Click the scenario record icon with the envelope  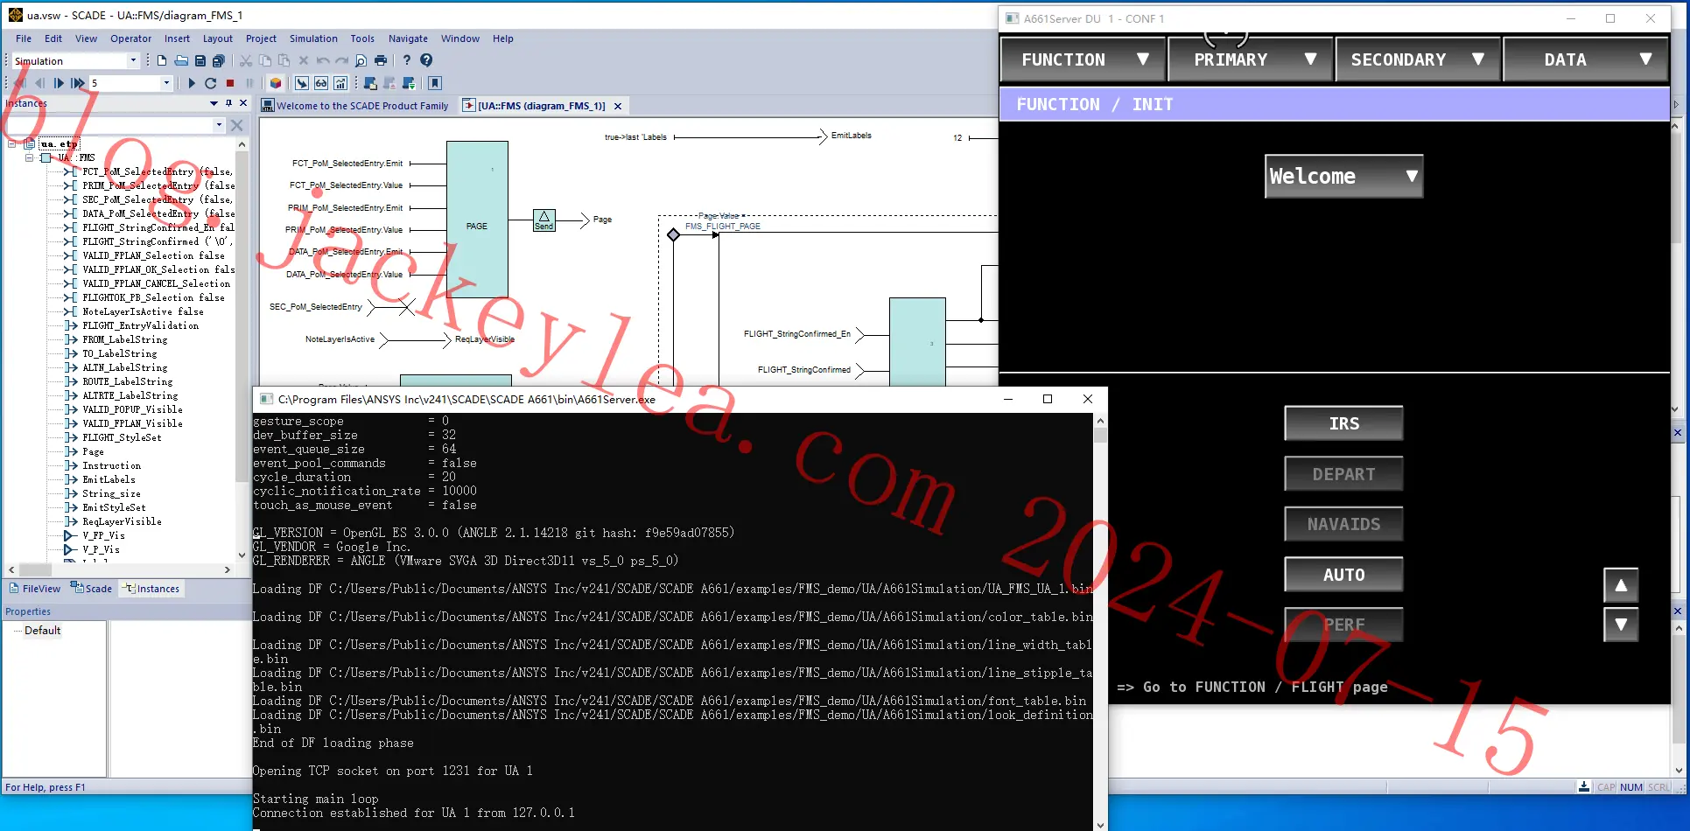(370, 83)
